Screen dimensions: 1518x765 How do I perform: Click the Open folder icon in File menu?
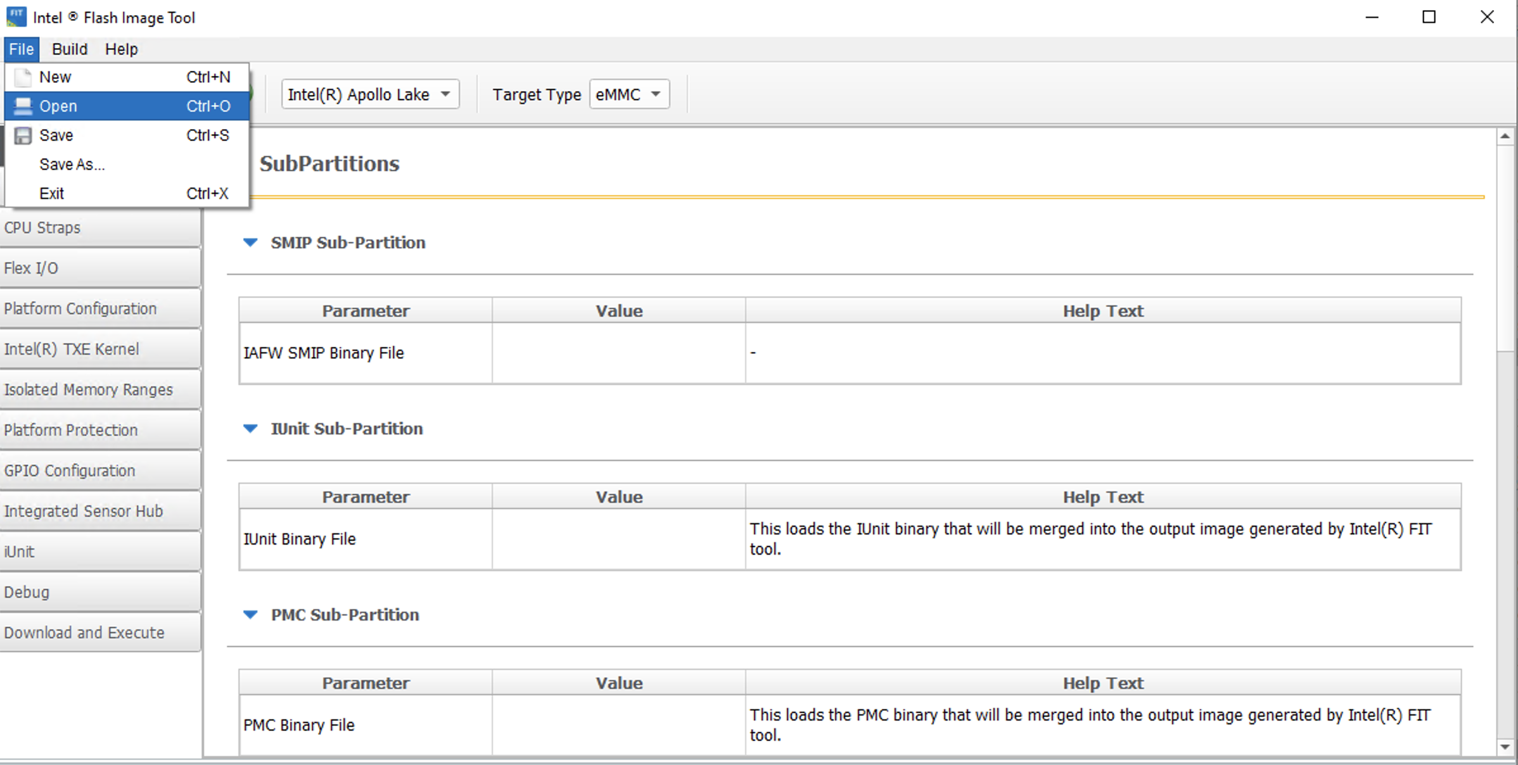point(23,106)
